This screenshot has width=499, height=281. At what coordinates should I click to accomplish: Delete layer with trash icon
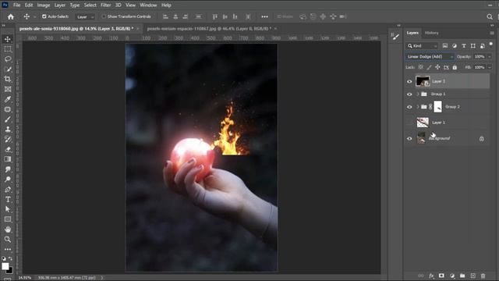(483, 276)
